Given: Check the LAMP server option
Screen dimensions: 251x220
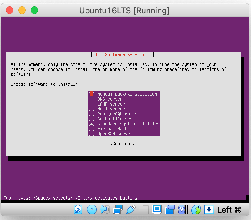Looking at the screenshot, I should 91,104.
